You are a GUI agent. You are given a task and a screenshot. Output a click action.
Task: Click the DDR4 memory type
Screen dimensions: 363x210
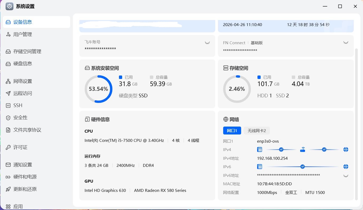coord(148,166)
